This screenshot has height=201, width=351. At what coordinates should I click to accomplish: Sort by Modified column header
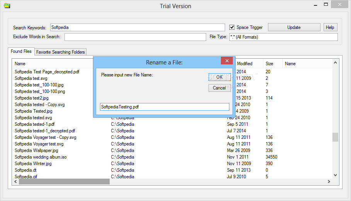(244, 64)
